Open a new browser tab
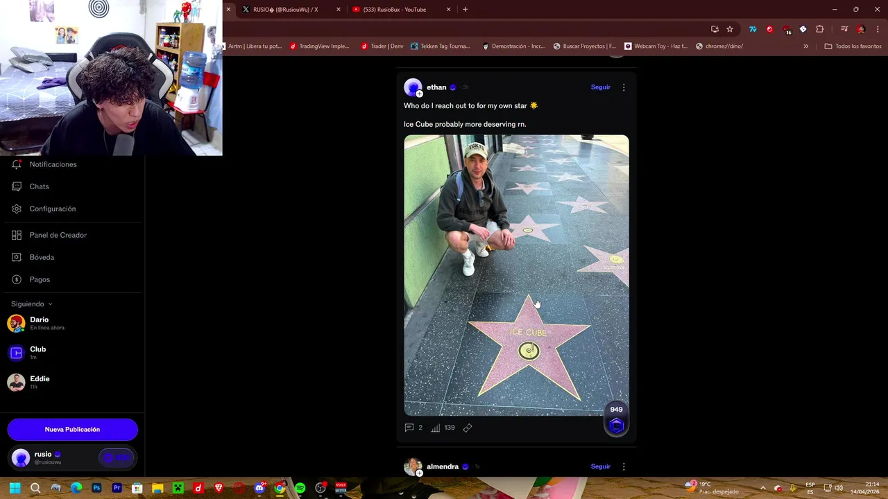The height and width of the screenshot is (499, 888). (465, 10)
